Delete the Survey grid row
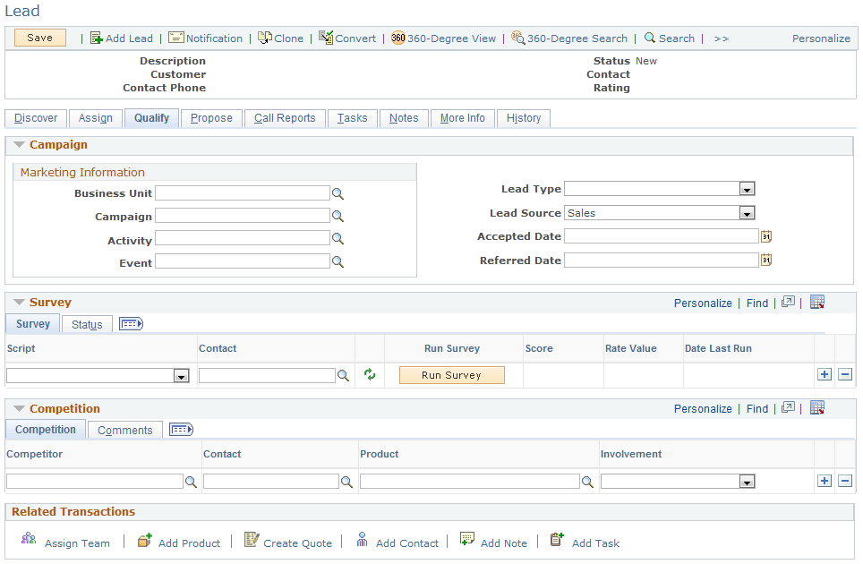This screenshot has width=863, height=564. pos(845,375)
